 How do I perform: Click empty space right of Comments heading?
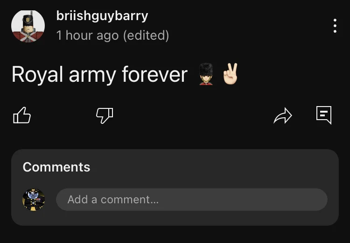tap(212, 167)
